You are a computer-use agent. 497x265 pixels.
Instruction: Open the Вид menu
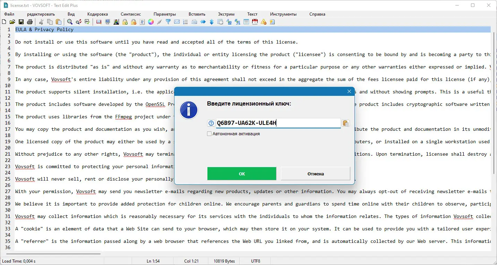(71, 14)
